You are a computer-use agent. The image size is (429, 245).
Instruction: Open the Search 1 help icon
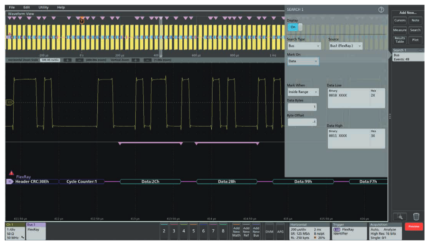coord(381,10)
